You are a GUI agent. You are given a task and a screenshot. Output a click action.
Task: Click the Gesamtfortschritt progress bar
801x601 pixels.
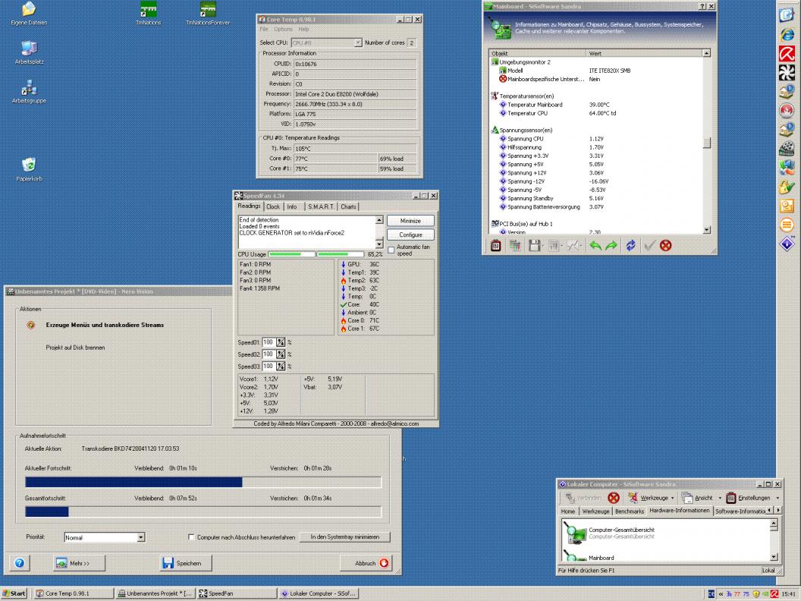pyautogui.click(x=203, y=511)
